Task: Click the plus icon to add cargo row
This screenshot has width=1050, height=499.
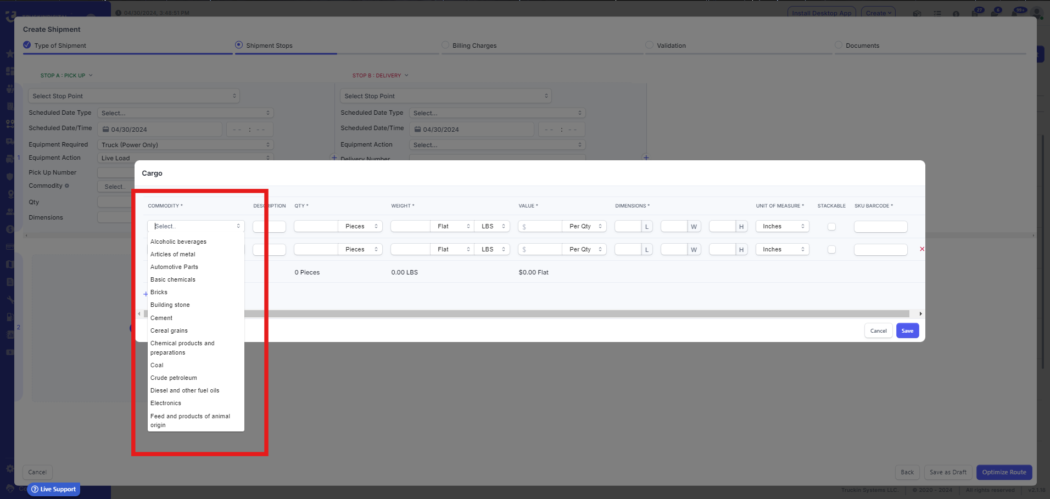Action: pos(146,294)
